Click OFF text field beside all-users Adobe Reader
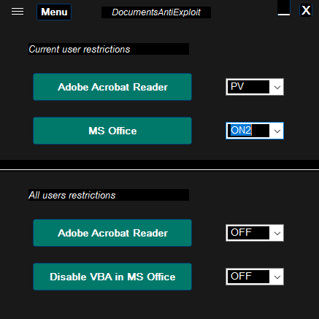 pyautogui.click(x=248, y=233)
